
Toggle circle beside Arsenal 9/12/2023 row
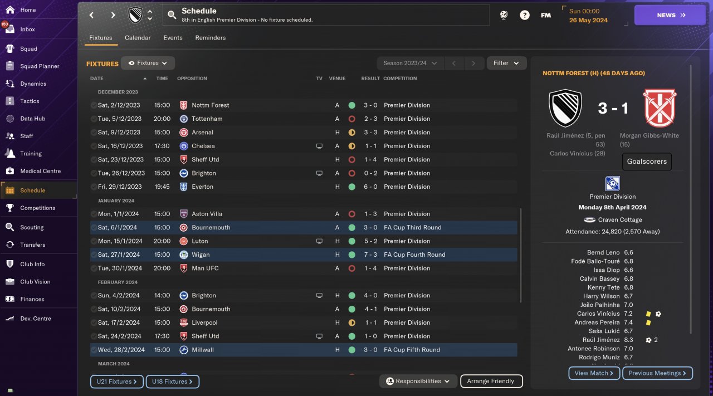(94, 133)
